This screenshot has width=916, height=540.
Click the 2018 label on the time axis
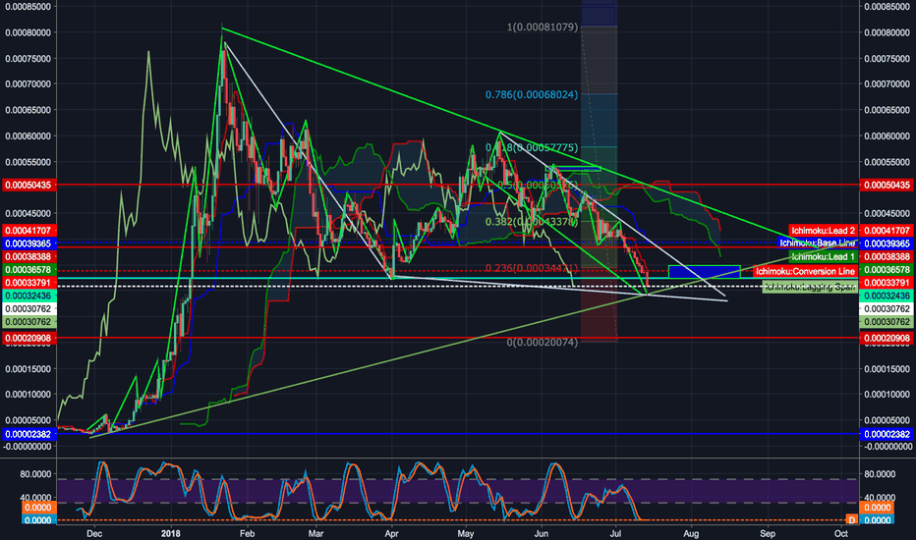tap(171, 533)
